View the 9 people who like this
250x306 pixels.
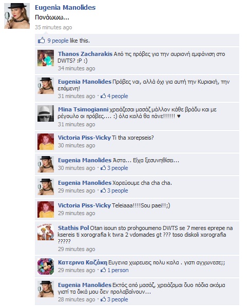[x=58, y=41]
